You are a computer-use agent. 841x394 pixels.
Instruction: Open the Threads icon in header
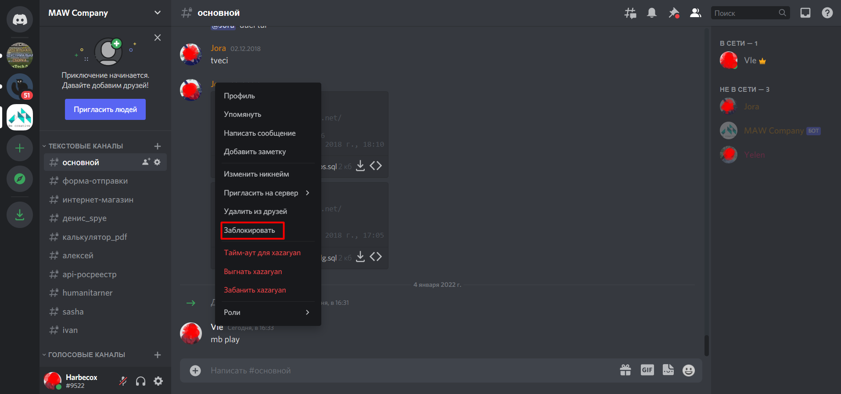(x=630, y=13)
